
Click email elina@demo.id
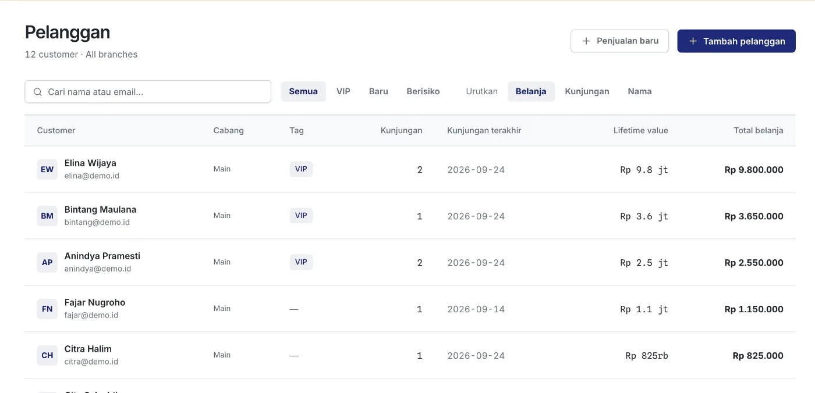pyautogui.click(x=92, y=176)
